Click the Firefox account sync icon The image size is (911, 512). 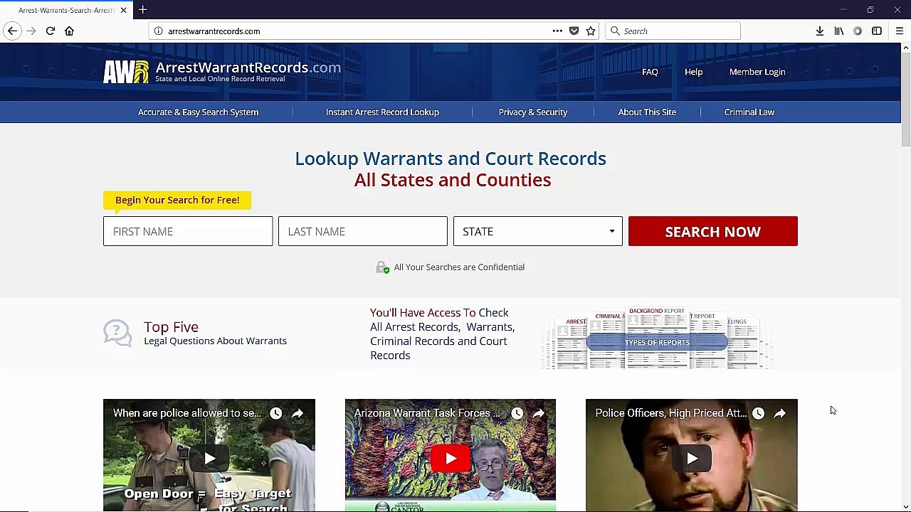pyautogui.click(x=858, y=31)
